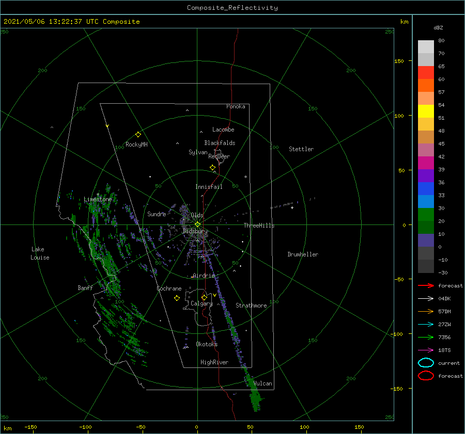Click the Composite_Reflectivity title
Viewport: 465px width, 434px height.
[x=232, y=8]
